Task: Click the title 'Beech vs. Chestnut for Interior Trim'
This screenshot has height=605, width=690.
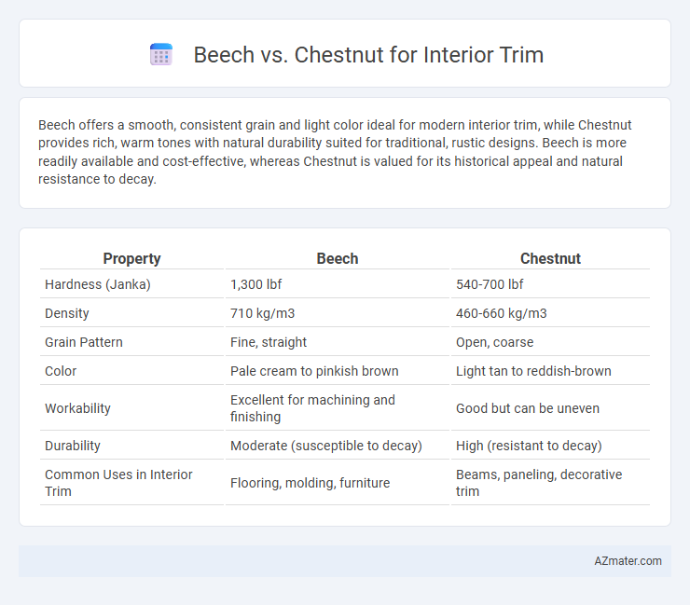Action: 368,55
